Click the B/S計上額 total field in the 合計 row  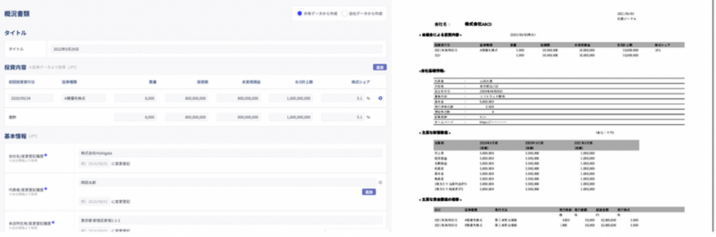click(291, 117)
